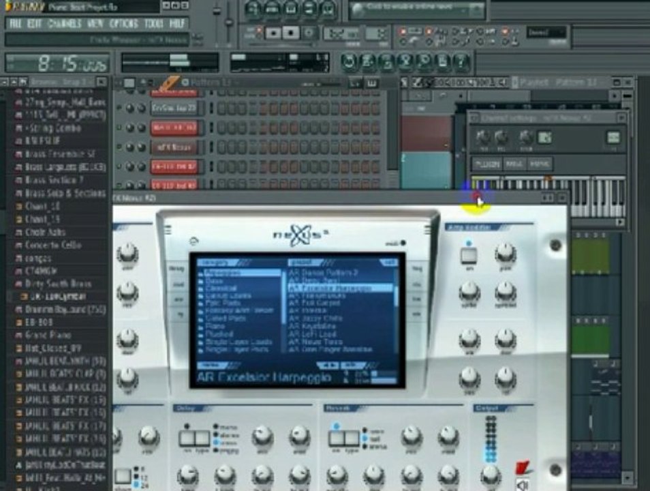This screenshot has height=491, width=650.
Task: Select Grand Piano in browser
Action: 48,335
